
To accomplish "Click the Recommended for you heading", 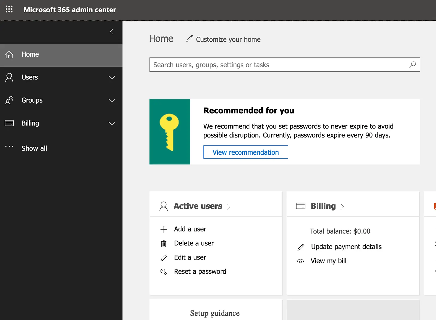I will coord(249,111).
